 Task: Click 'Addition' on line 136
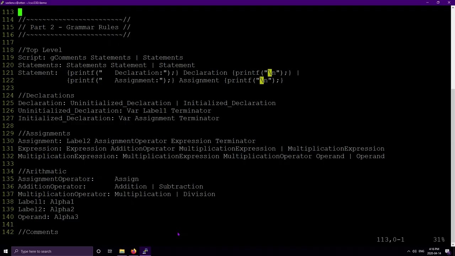130,186
